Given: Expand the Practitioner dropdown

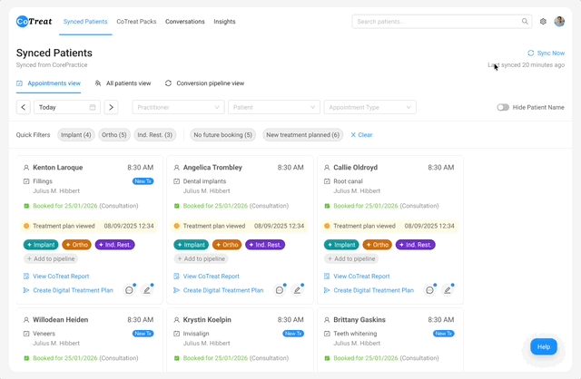Looking at the screenshot, I should [x=178, y=107].
